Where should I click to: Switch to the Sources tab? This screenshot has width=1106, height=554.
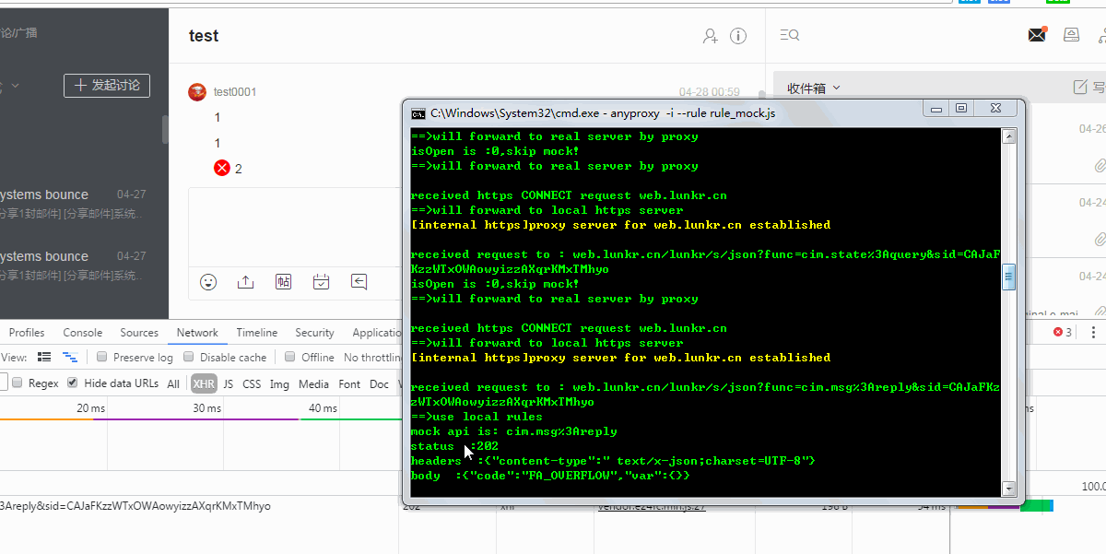[139, 333]
